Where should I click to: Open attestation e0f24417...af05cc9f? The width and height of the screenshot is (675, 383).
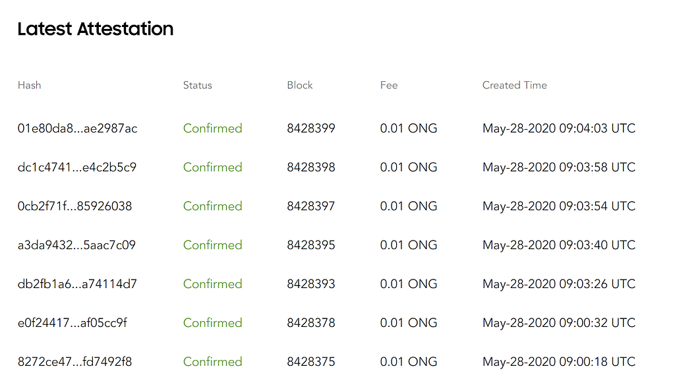click(73, 323)
